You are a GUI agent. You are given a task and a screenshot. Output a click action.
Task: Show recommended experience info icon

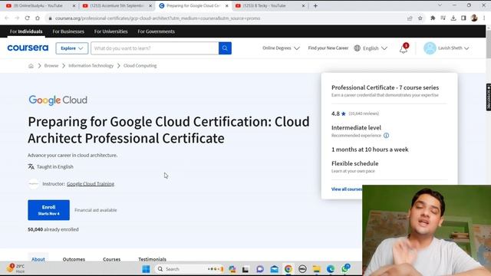point(386,136)
